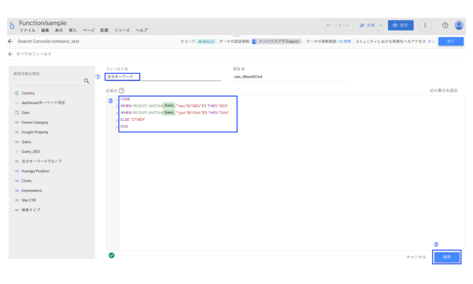Viewport: 473px width, 284px height.
Task: Open the user account avatar
Action: [x=459, y=25]
